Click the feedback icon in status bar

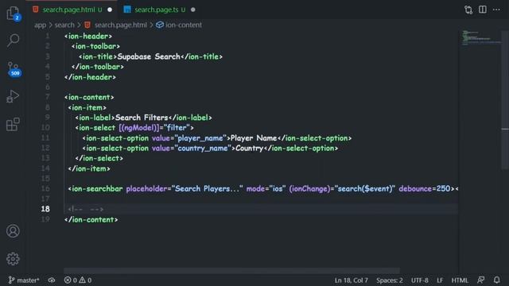click(480, 280)
